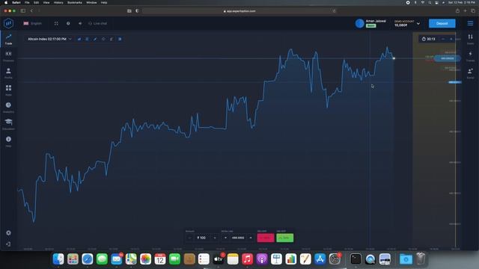
Task: Click the fourth chart toolbar icon
Action: pyautogui.click(x=103, y=39)
